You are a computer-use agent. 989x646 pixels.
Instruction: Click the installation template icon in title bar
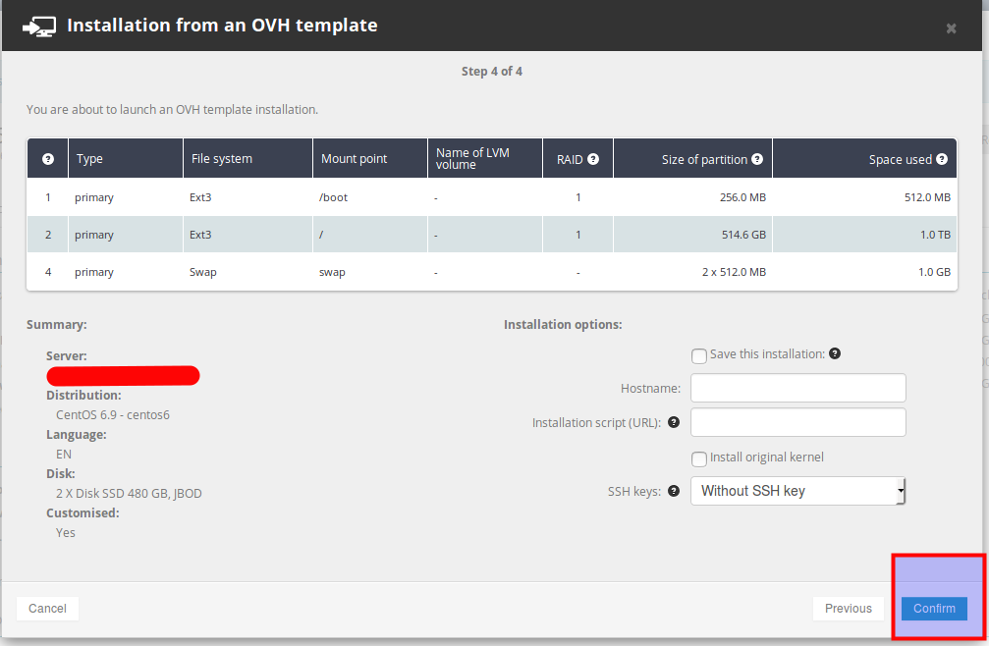coord(38,26)
